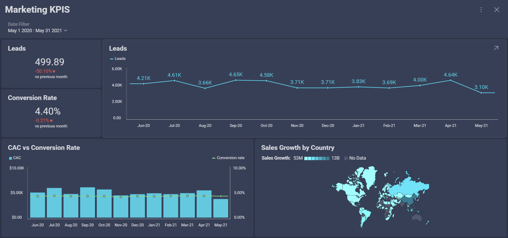Click the Apr-21 data point labeled 4.64K
Screen dimensions: 508x238
450,80
